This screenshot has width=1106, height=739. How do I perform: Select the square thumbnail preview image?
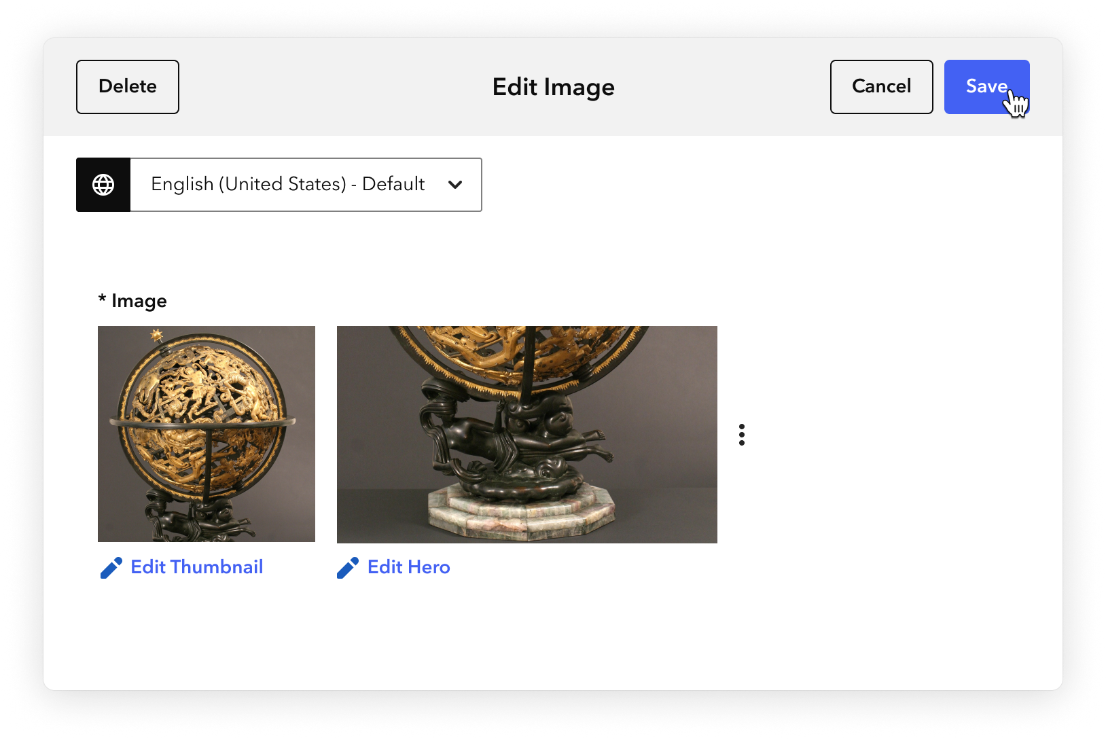(x=207, y=434)
